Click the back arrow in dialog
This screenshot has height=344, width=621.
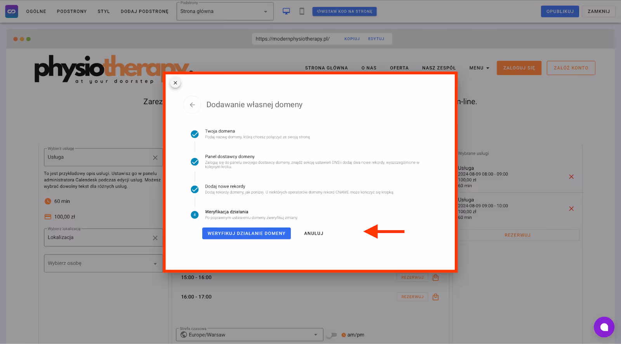(x=192, y=105)
